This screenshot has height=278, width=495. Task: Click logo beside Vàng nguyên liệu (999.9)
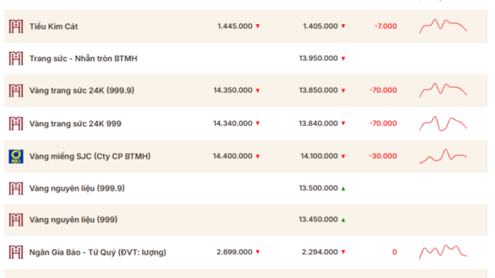pos(16,188)
